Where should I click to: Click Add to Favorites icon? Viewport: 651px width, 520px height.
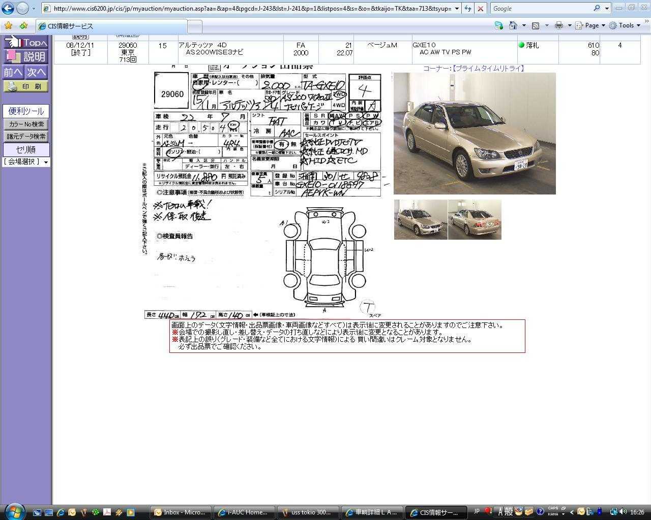pyautogui.click(x=24, y=25)
